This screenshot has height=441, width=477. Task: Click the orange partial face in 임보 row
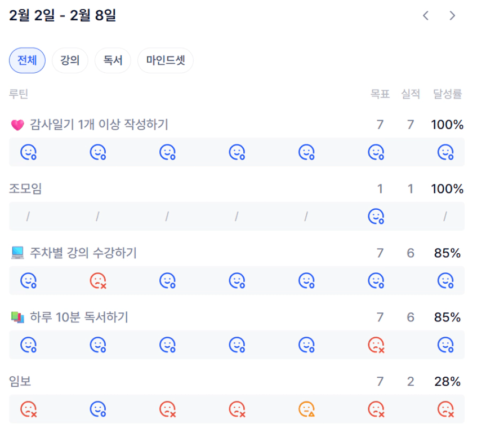[x=306, y=409]
